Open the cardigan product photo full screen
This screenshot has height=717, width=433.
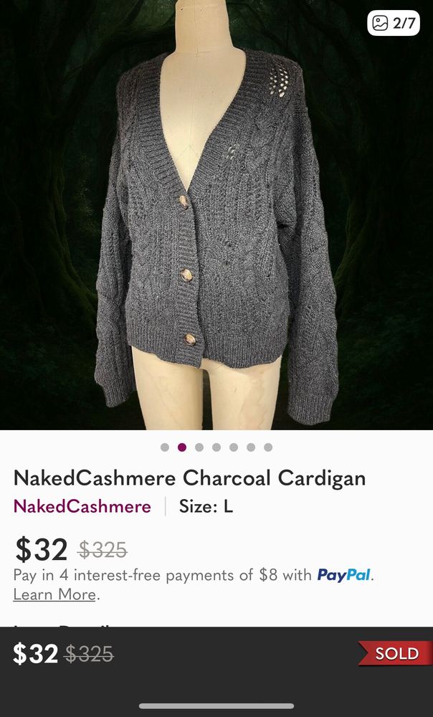[217, 215]
